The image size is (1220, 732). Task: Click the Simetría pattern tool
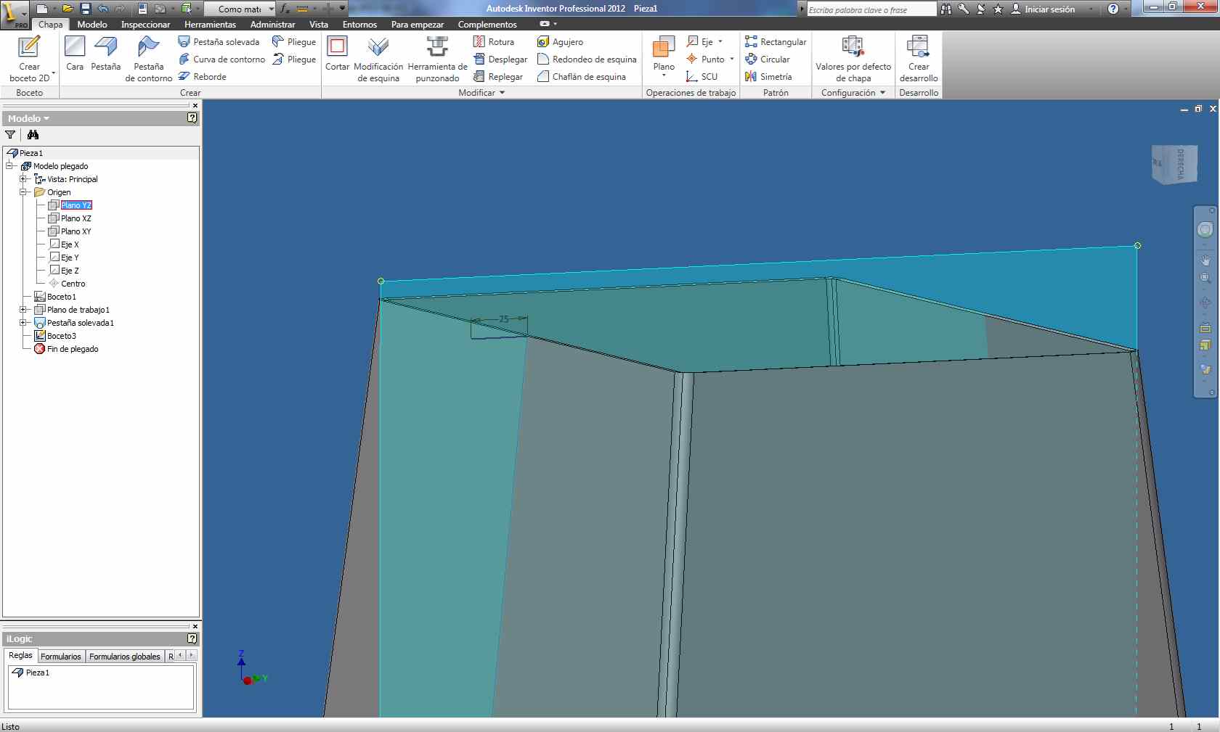click(768, 77)
